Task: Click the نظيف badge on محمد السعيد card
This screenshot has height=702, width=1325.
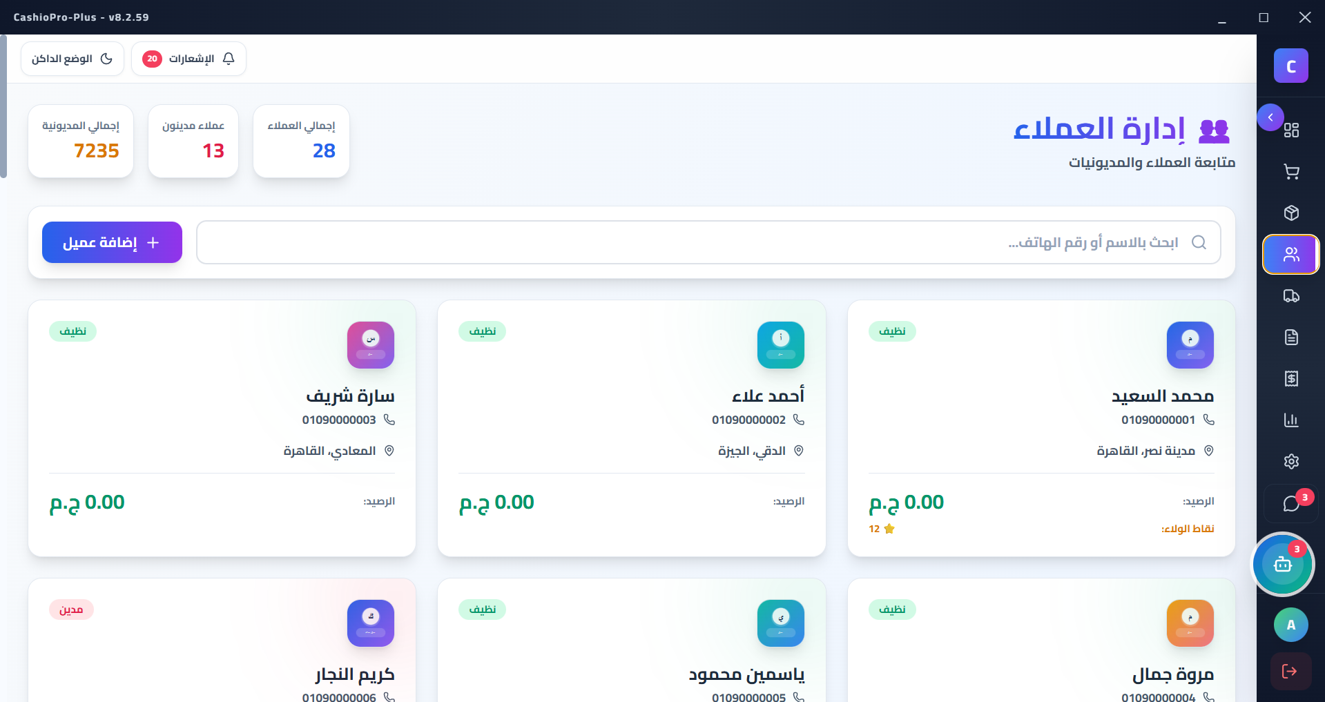Action: (x=892, y=331)
